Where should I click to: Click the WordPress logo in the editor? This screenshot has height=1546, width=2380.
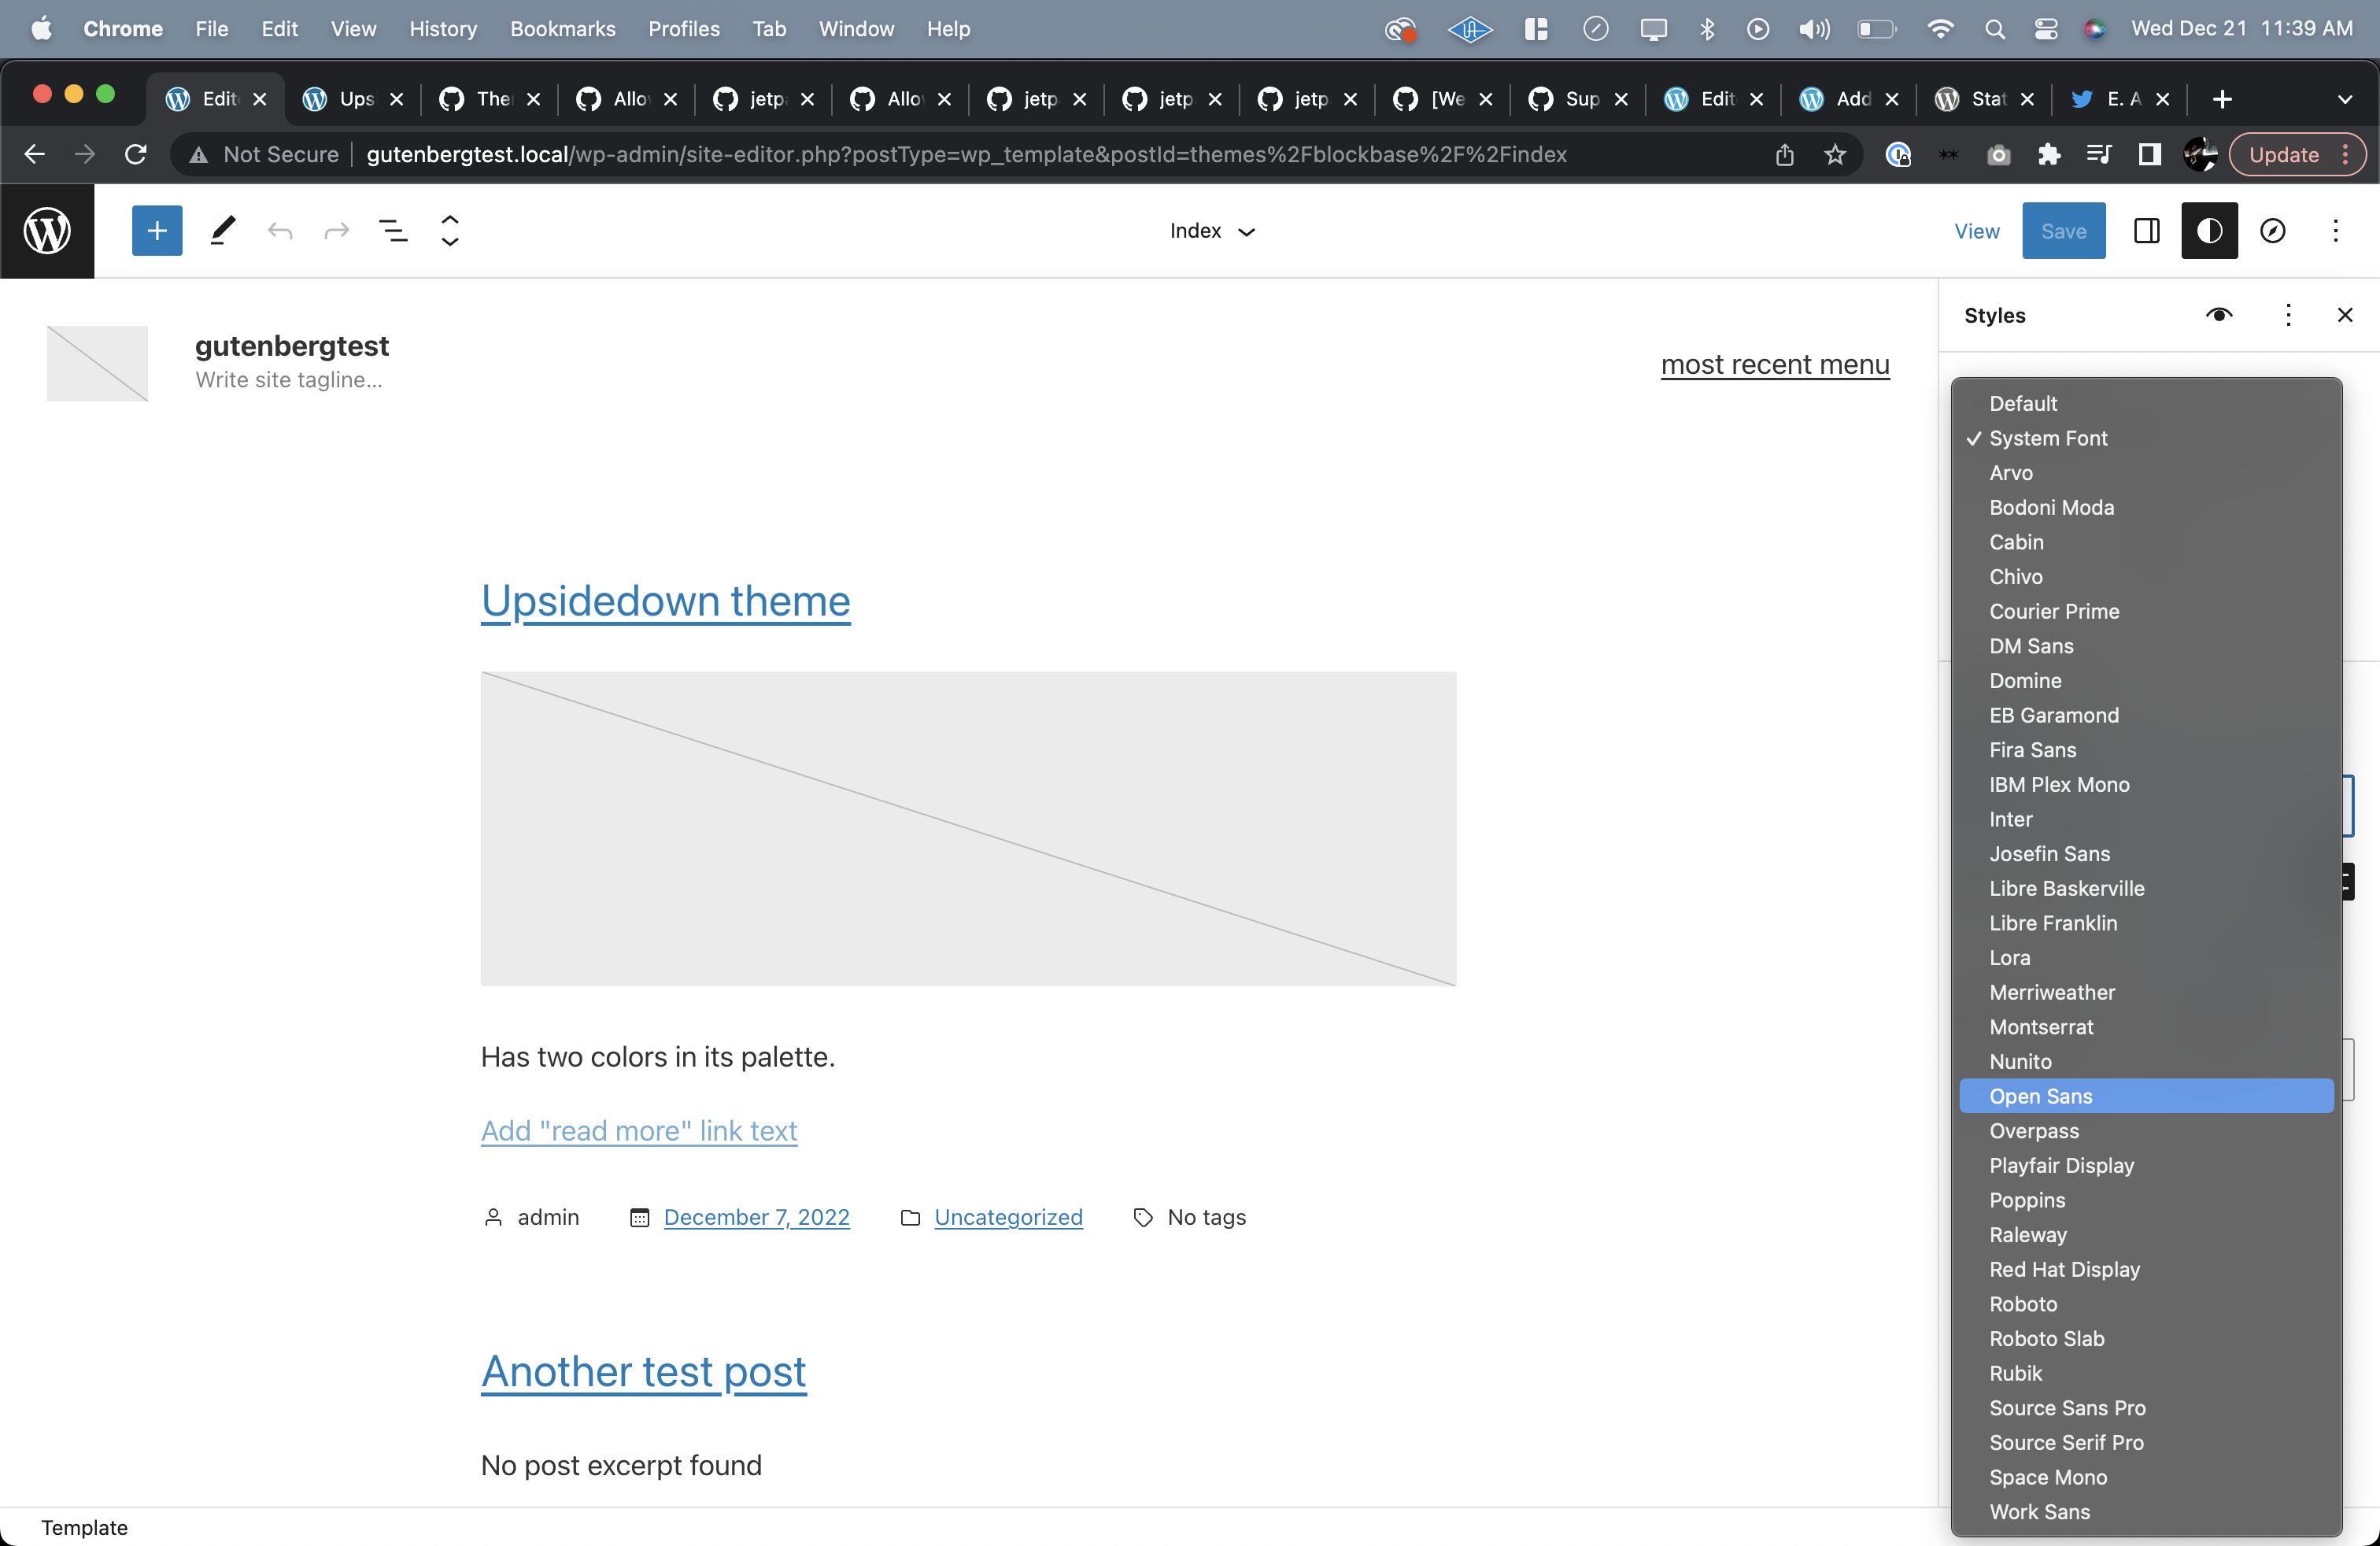[47, 231]
